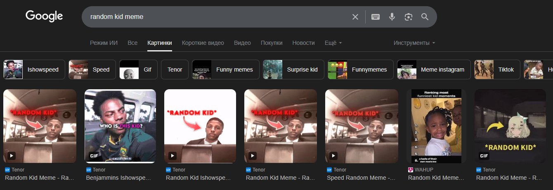Open the 'Benjammins Ishowspe...' result title
This screenshot has width=553, height=190.
click(118, 178)
